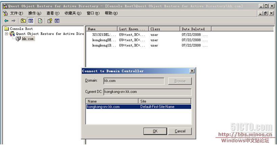Image resolution: width=277 pixels, height=145 pixels.
Task: Click Cancel in the dialog
Action: click(x=180, y=131)
